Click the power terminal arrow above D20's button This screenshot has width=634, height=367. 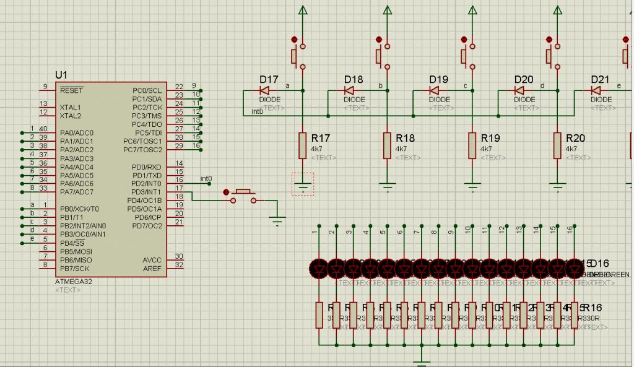coord(558,10)
